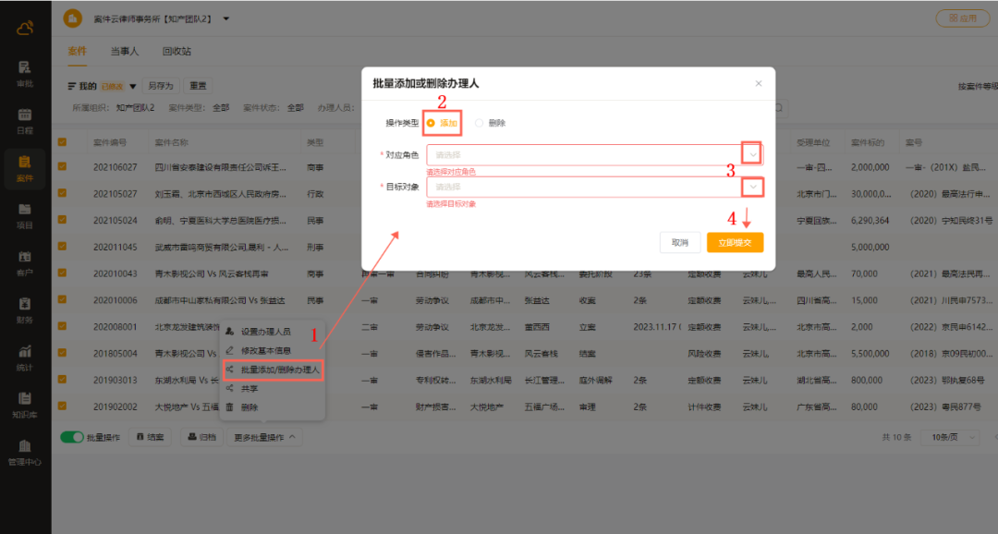
Task: Click the 取消 button
Action: [680, 242]
